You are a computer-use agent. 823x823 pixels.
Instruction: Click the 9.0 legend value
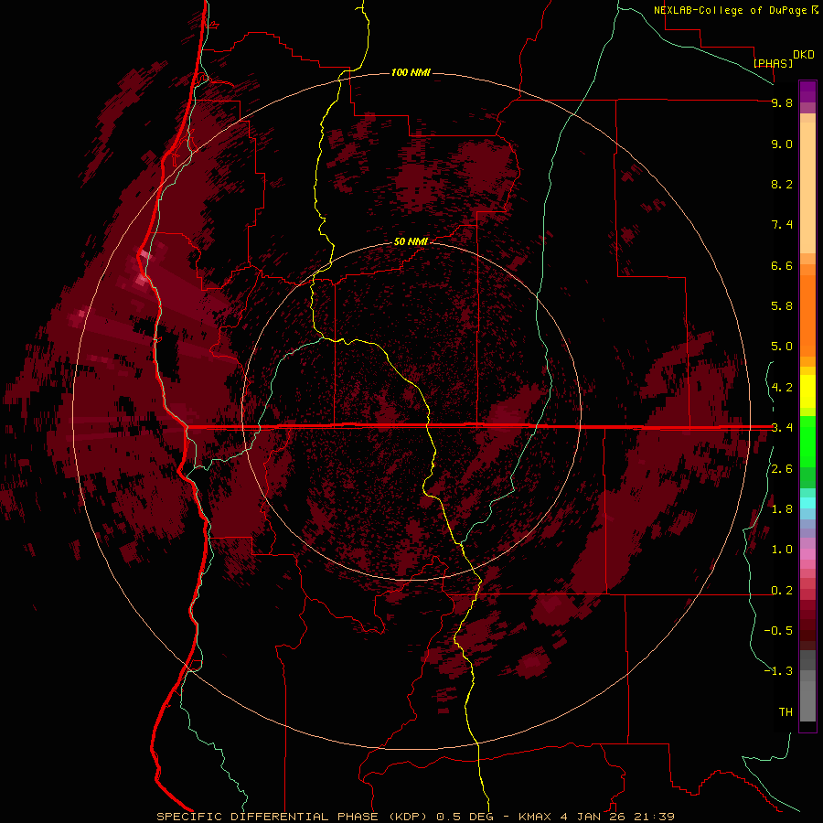pos(782,144)
